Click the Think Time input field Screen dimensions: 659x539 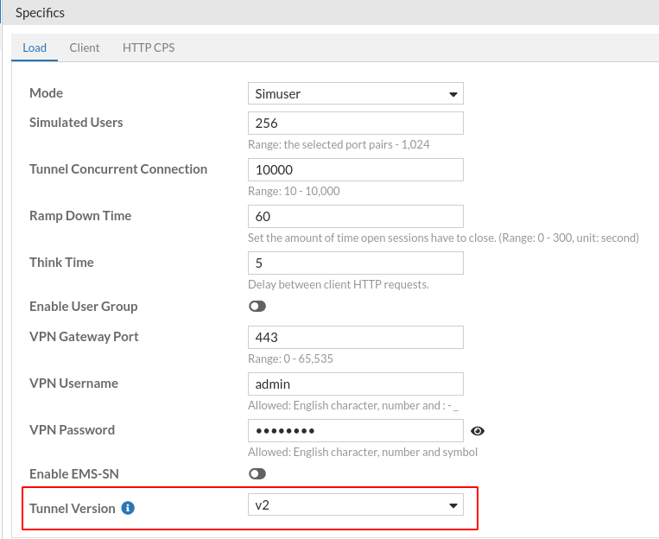[x=355, y=263]
